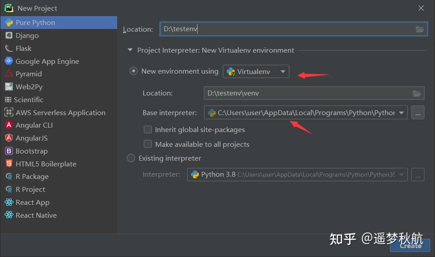The height and width of the screenshot is (257, 435).
Task: Click the Web2Py icon
Action: (x=9, y=87)
